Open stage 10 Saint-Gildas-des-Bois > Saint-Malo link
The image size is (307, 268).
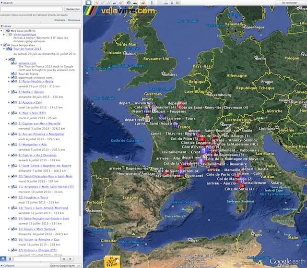click(x=45, y=176)
